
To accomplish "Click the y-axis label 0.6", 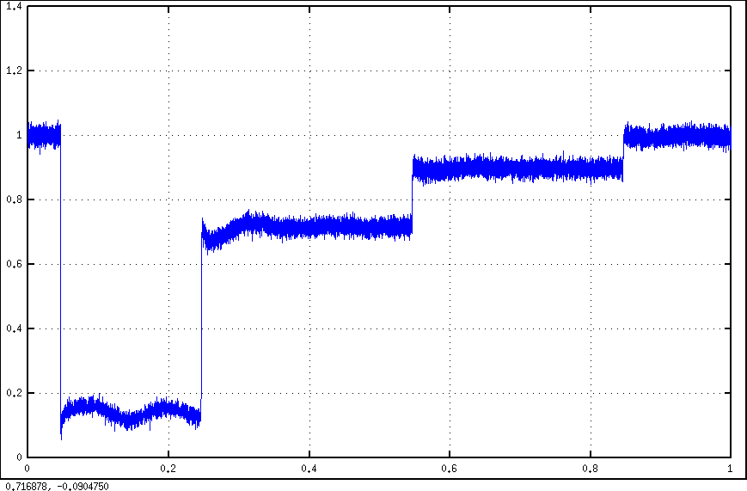I will pyautogui.click(x=14, y=264).
